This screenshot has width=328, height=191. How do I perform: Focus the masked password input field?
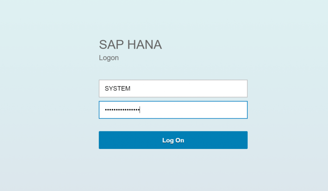click(x=173, y=110)
